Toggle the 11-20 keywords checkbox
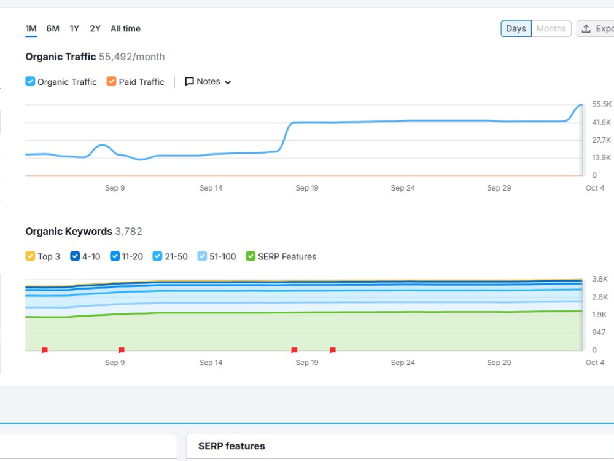Viewport: 614px width, 461px height. click(115, 256)
